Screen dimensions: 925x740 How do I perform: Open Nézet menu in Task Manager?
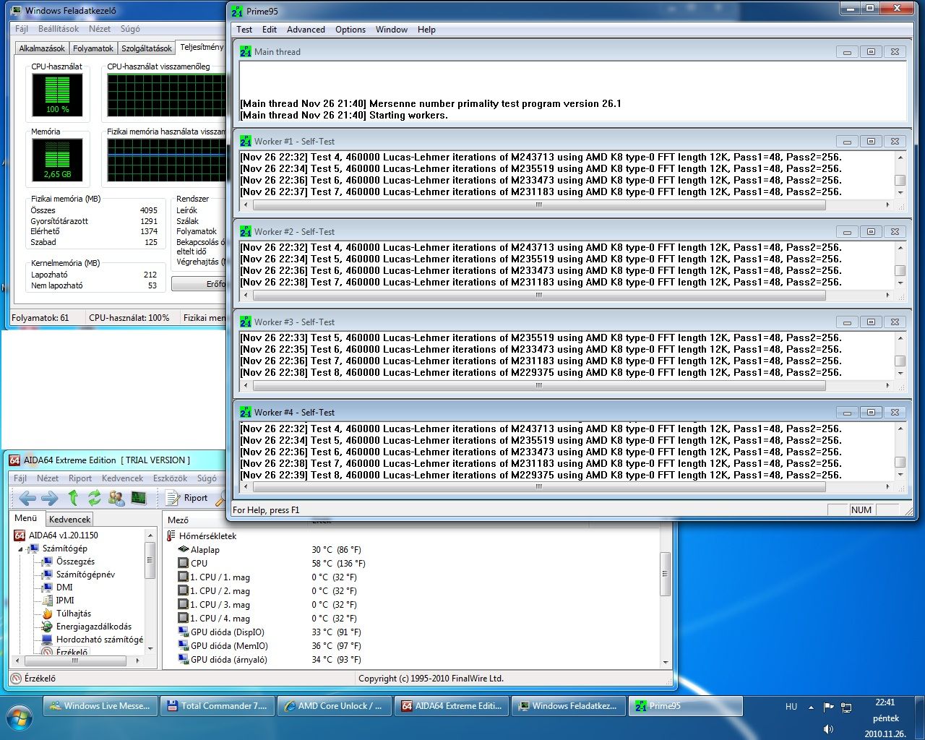click(x=100, y=29)
